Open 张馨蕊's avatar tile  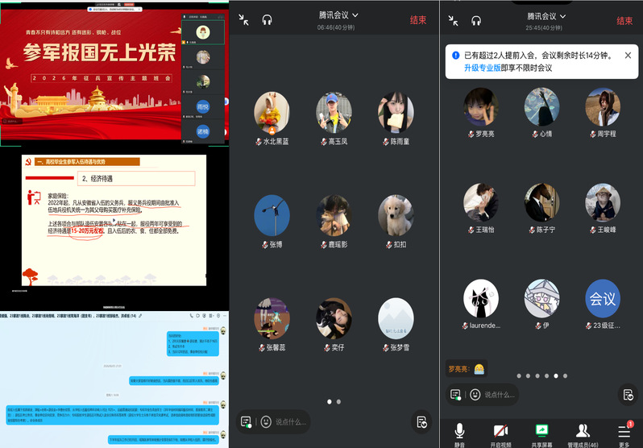272,318
